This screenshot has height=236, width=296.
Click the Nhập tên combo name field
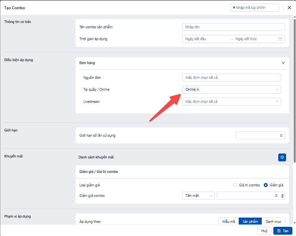click(233, 27)
